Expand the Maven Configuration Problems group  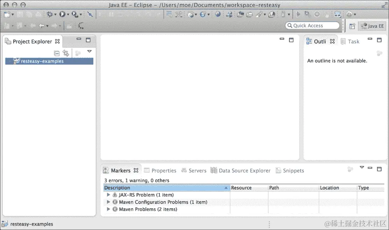(109, 202)
